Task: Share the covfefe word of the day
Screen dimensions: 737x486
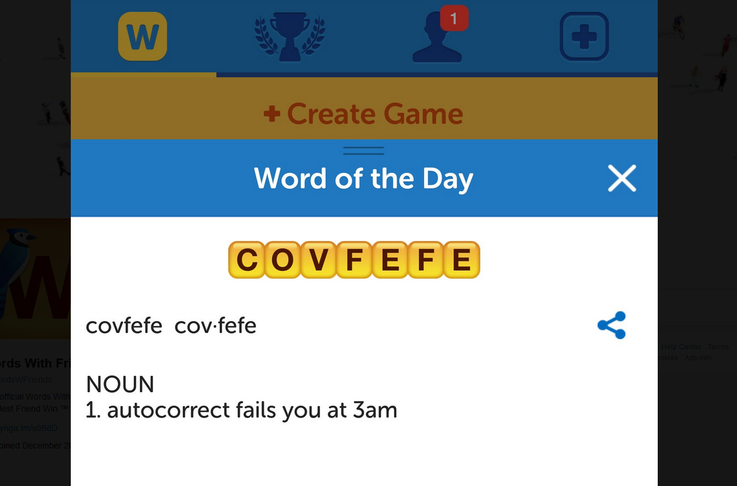Action: click(x=611, y=325)
